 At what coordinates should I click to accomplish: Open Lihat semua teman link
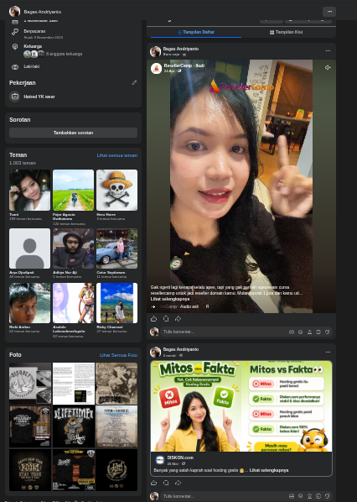click(x=117, y=155)
